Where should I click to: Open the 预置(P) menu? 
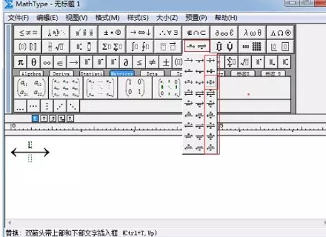[196, 18]
